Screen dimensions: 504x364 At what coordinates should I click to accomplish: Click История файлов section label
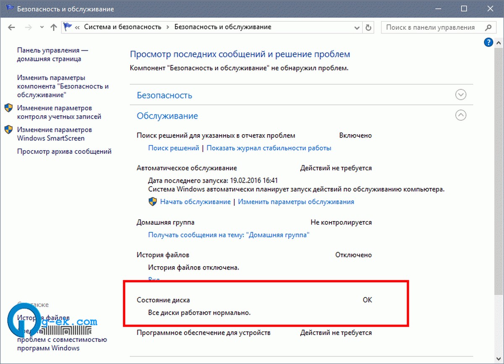click(163, 255)
